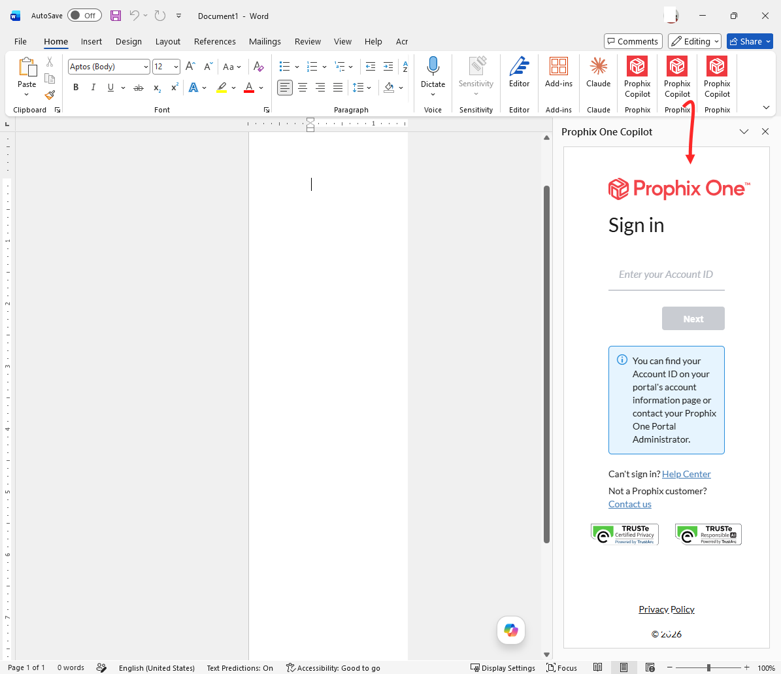781x674 pixels.
Task: Adjust zoom slider in status bar
Action: 708,667
